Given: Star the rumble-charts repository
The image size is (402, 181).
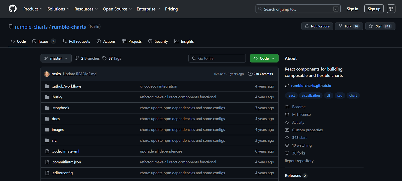Looking at the screenshot, I should [380, 26].
